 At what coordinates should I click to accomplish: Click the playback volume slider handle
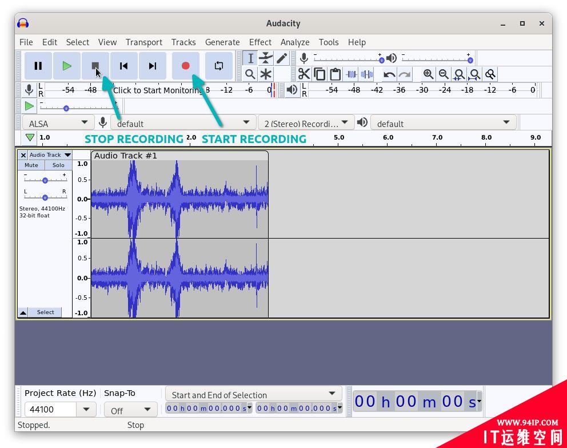tap(470, 61)
